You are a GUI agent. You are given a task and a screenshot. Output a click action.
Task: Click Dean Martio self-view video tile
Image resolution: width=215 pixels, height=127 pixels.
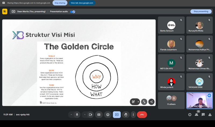(x=199, y=101)
